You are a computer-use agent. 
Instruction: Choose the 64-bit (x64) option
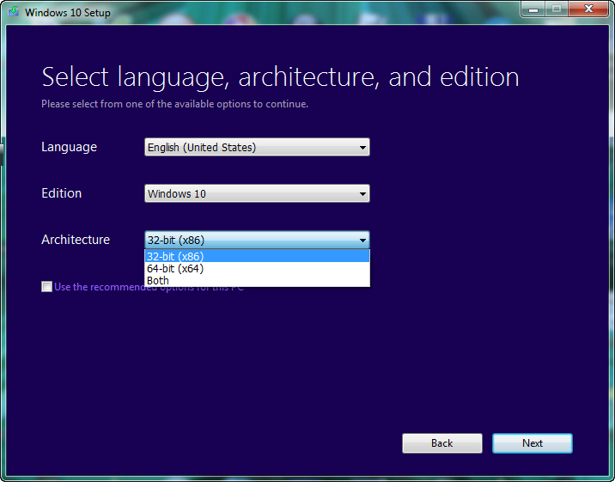pyautogui.click(x=257, y=268)
